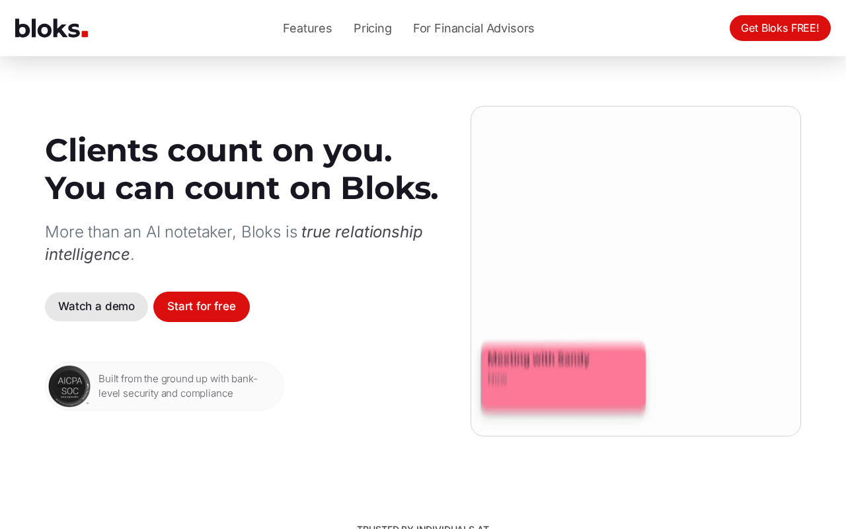This screenshot has height=529, width=846.
Task: Go to the Pricing page
Action: pos(373,28)
